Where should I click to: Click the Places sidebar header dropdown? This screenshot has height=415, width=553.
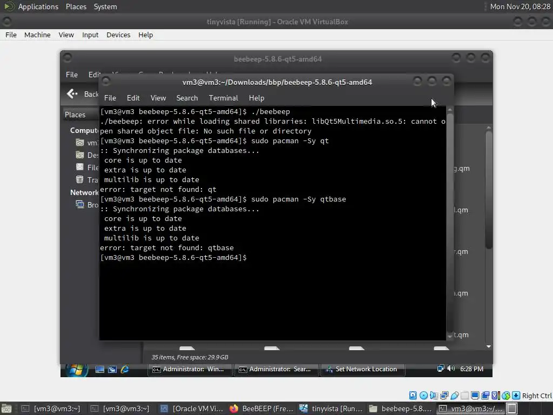81,115
